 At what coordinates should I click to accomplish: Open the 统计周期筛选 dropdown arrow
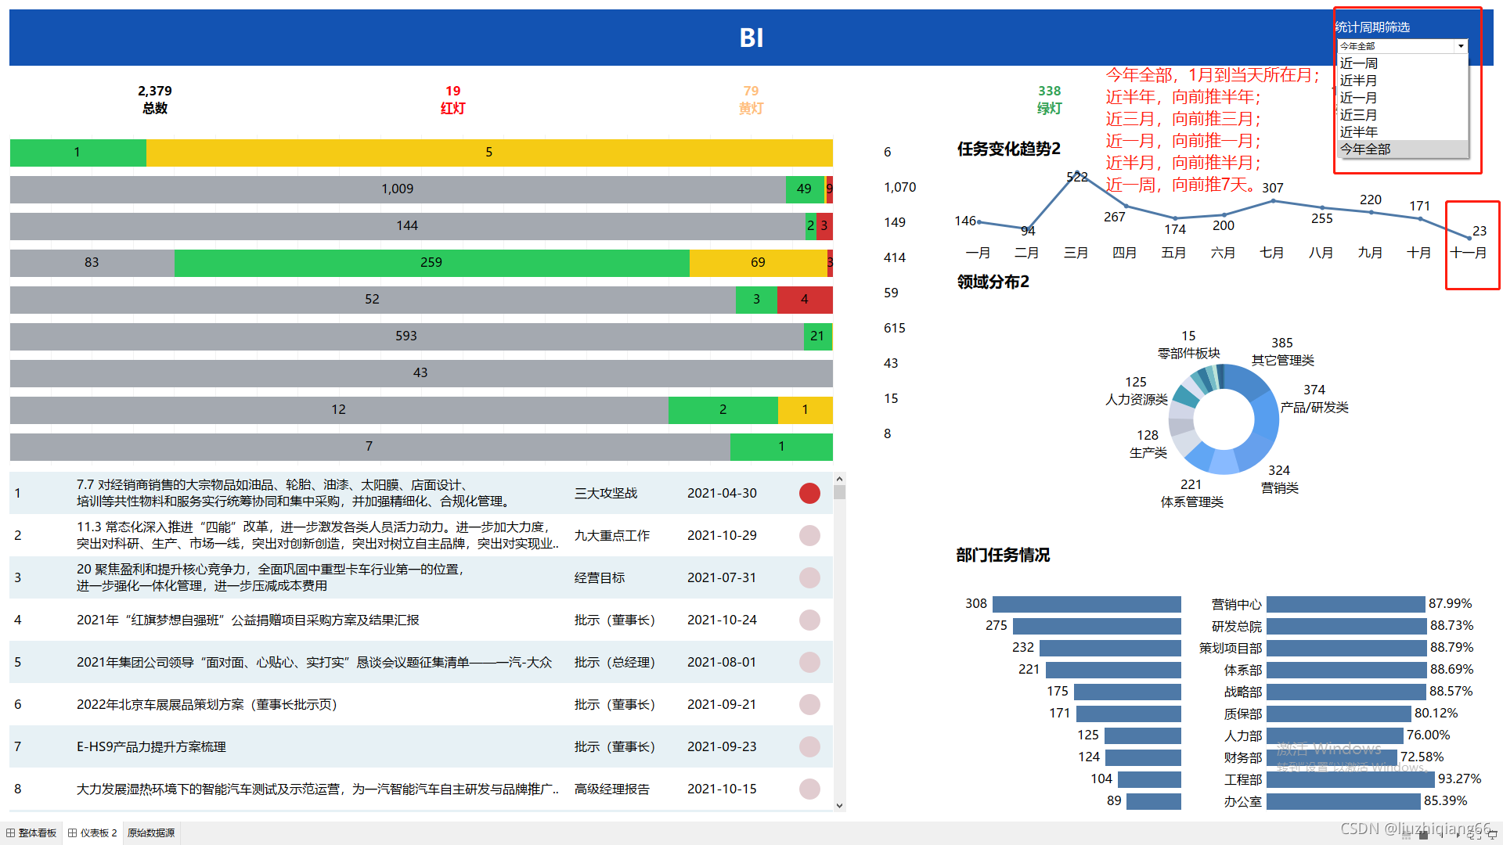1460,46
